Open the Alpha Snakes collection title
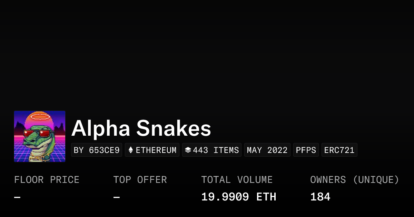This screenshot has height=217, width=414. 141,128
